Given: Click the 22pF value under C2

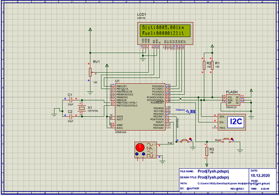Looking at the screenshot, I should click(x=70, y=121).
